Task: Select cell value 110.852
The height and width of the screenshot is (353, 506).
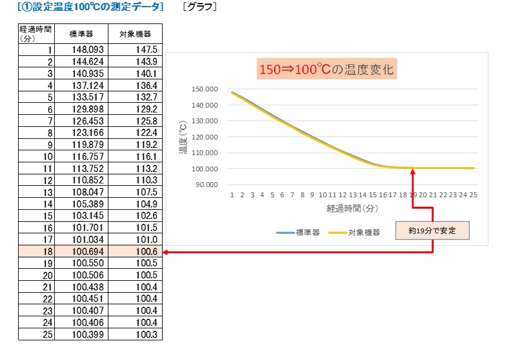Action: click(88, 180)
